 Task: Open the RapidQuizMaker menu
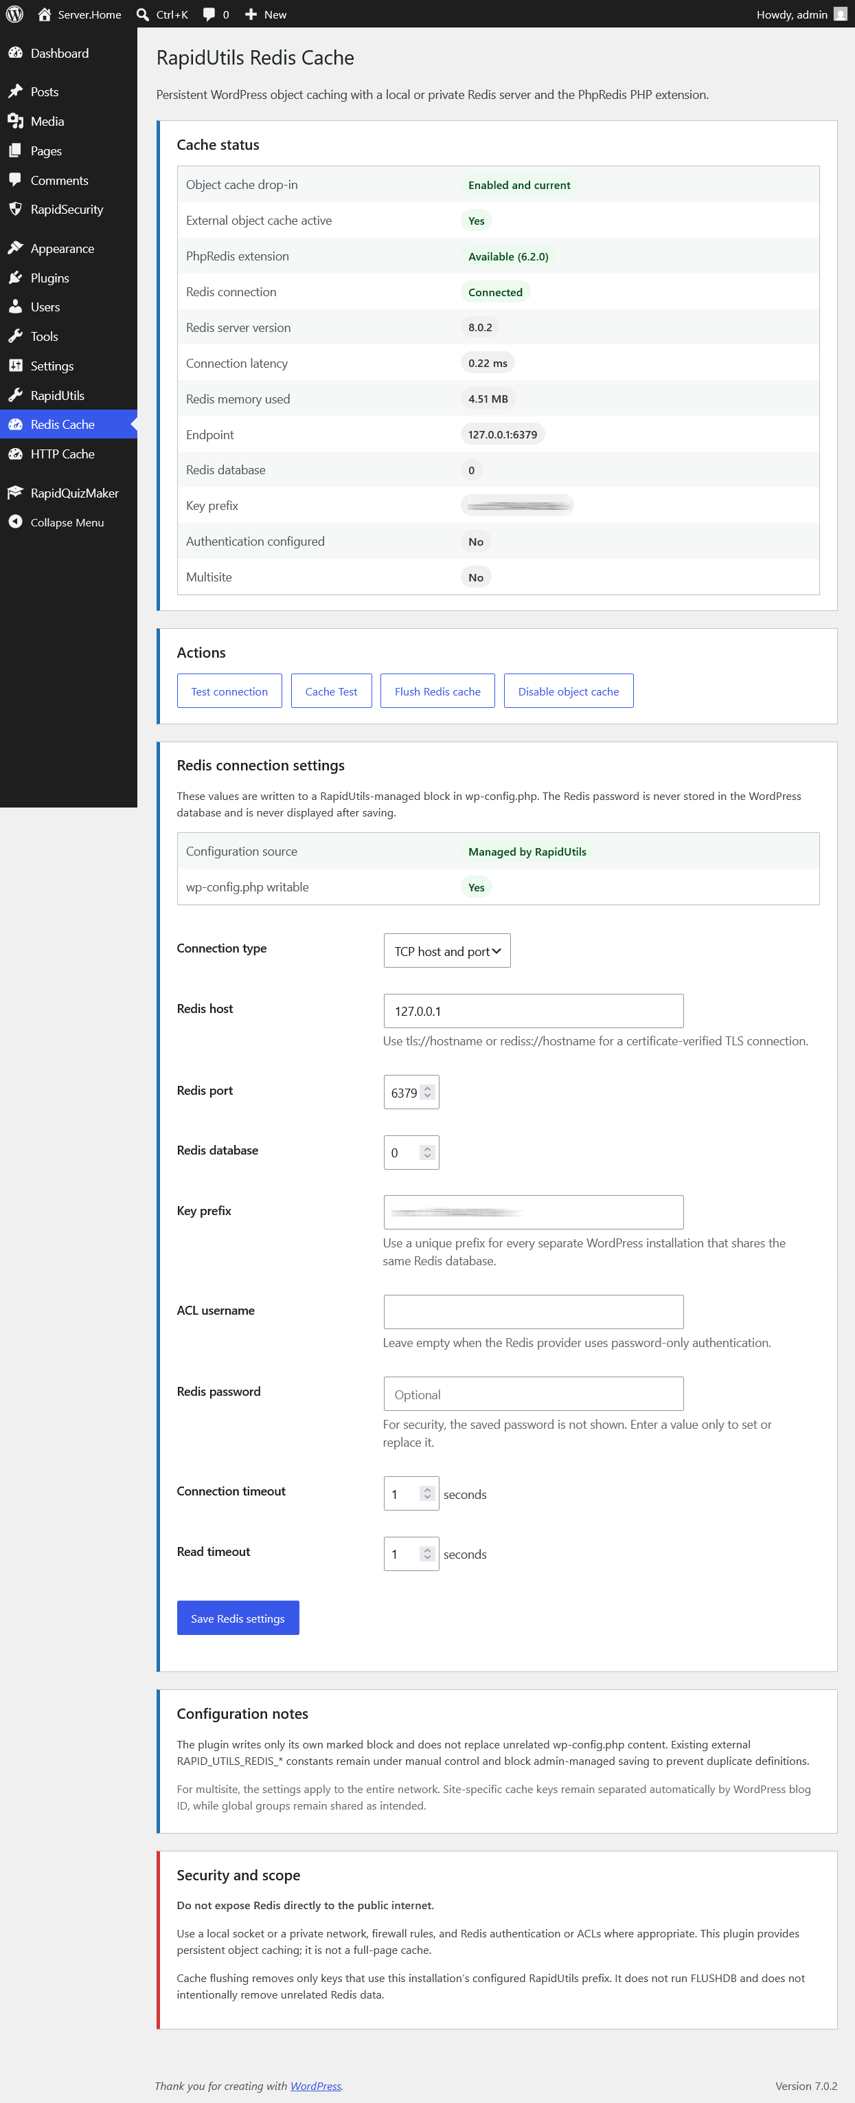[x=69, y=493]
